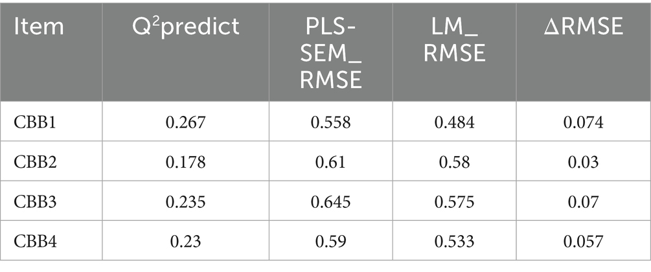Image resolution: width=651 pixels, height=272 pixels.
Task: Select the 0.074 ΔRMSE value
Action: (x=584, y=122)
